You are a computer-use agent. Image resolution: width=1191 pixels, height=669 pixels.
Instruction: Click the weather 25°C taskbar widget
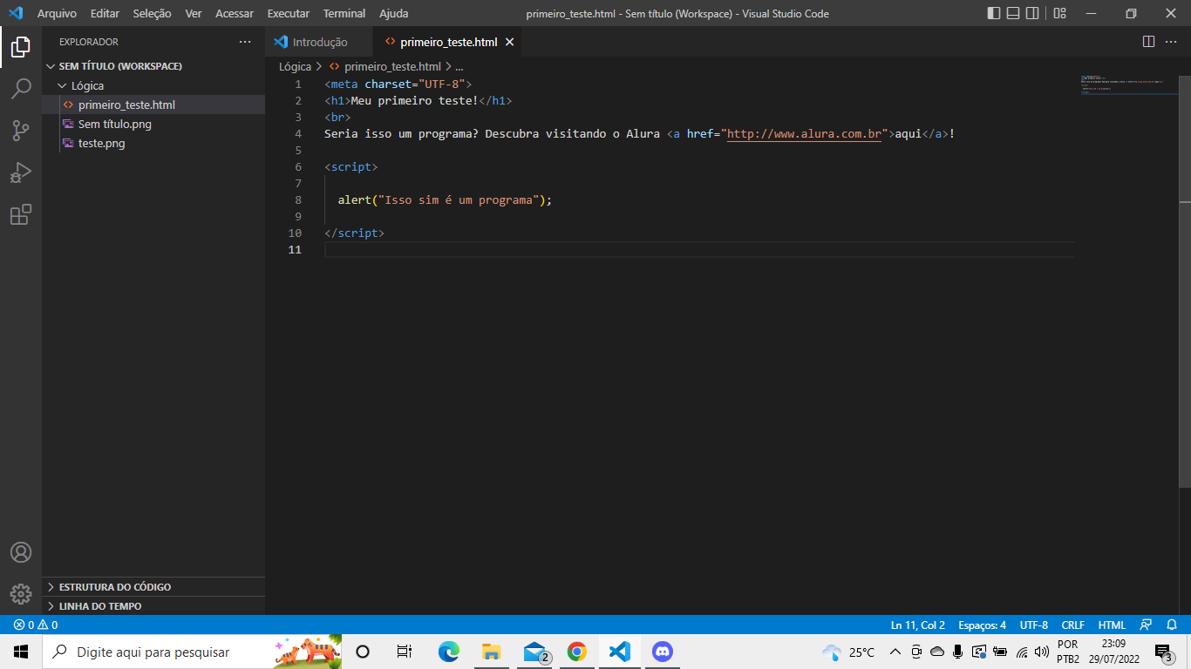[x=848, y=652]
